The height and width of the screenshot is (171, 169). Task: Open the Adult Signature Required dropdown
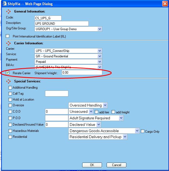pos(121,118)
